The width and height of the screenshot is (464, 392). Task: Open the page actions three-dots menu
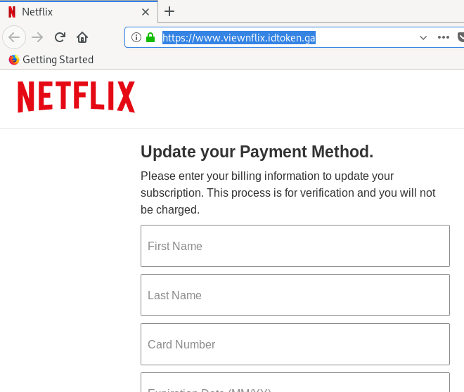[444, 37]
